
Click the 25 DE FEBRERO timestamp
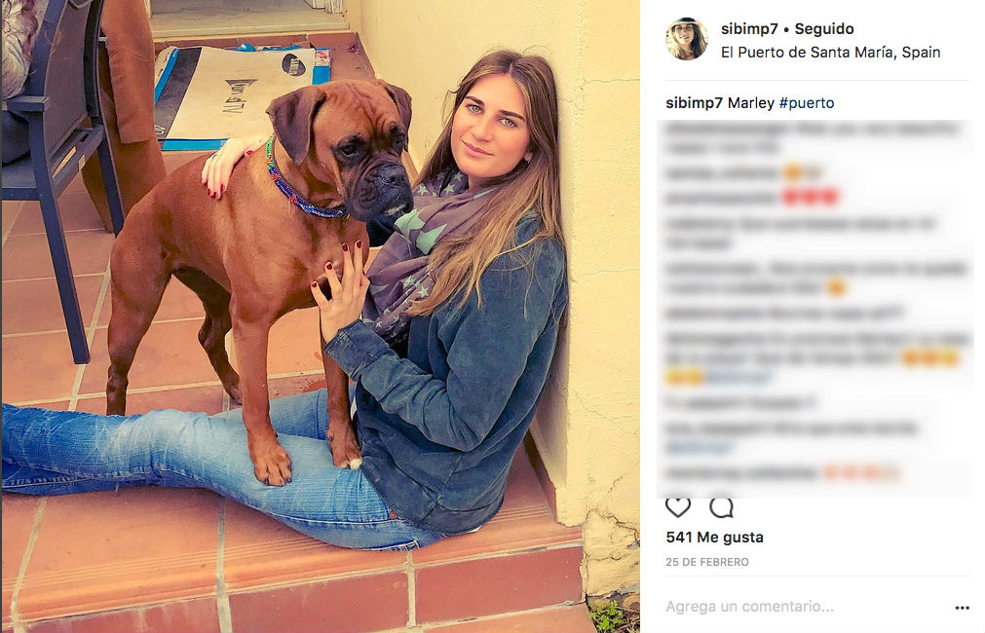pyautogui.click(x=706, y=562)
